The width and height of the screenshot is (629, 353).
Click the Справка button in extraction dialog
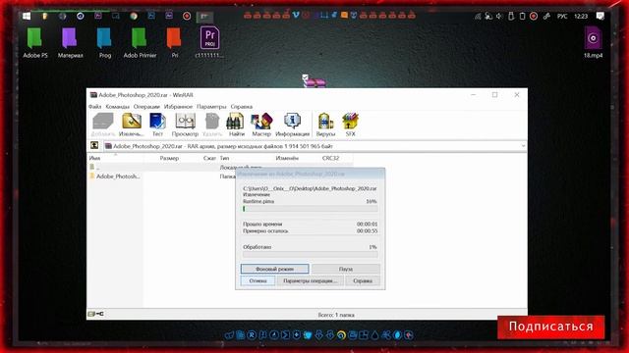pyautogui.click(x=363, y=281)
